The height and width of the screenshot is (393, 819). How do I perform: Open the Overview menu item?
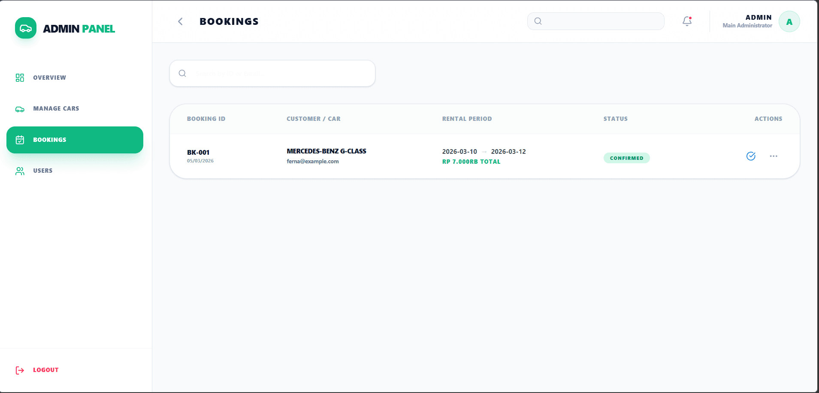tap(49, 78)
